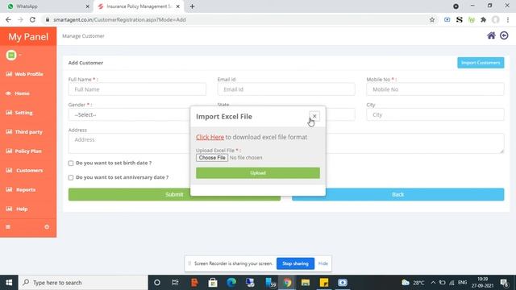Viewport: 516px width, 290px height.
Task: Open Sticky Notes in taskbar
Action: pyautogui.click(x=324, y=283)
